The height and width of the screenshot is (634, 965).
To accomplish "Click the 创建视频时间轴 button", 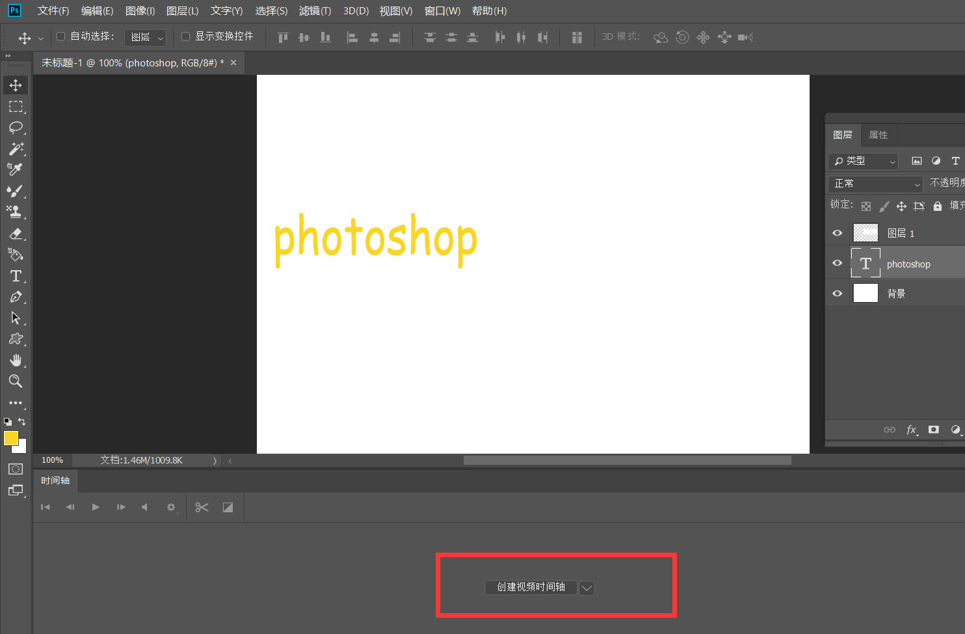I will [x=531, y=587].
